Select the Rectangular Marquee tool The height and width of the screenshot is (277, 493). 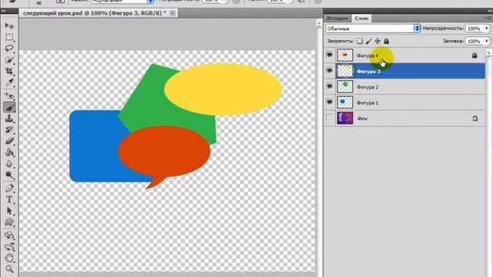9,37
